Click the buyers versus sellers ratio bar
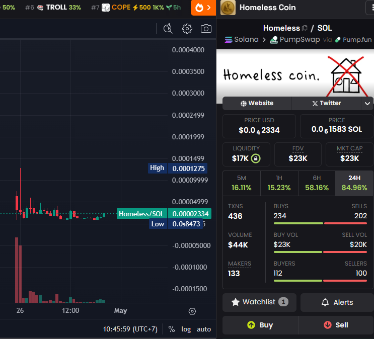The image size is (374, 339). 320,281
